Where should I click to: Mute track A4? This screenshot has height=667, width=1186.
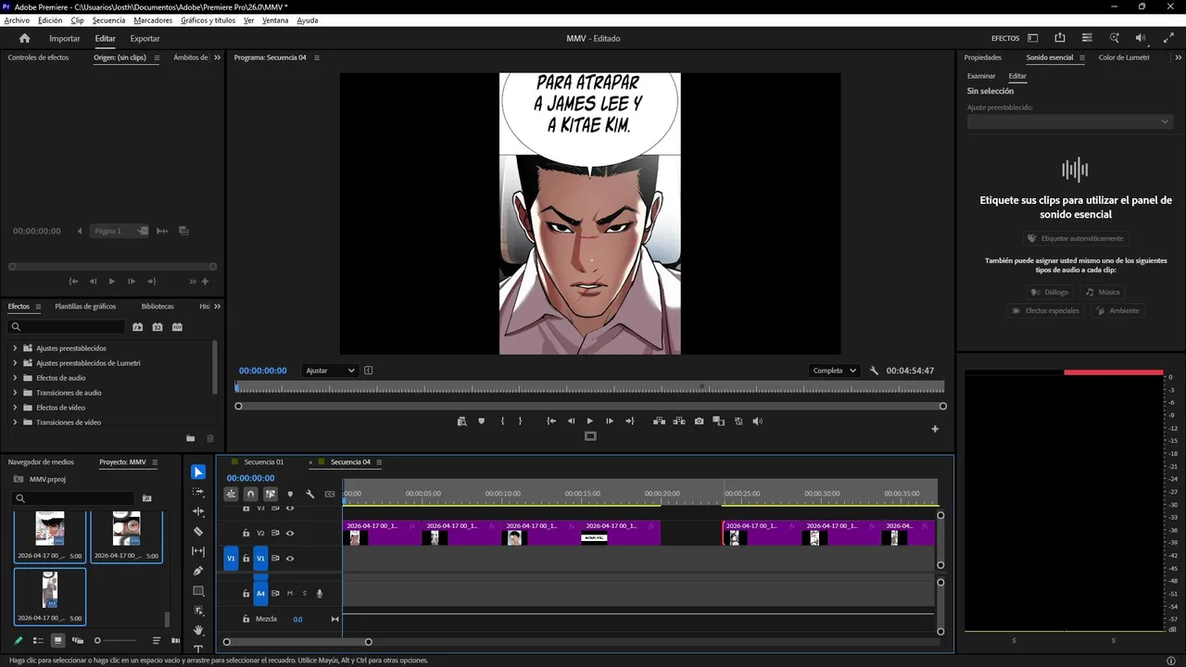tap(290, 593)
